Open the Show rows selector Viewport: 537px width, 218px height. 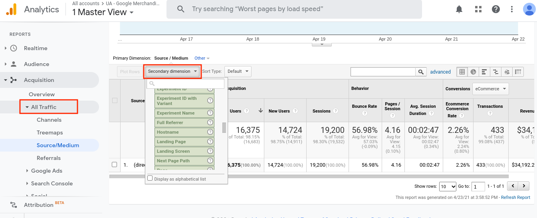pyautogui.click(x=448, y=186)
